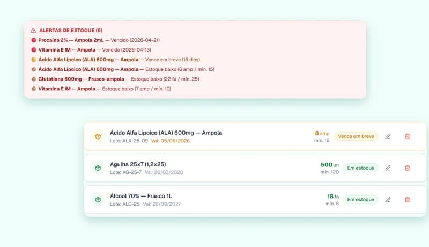Click the box icon beside Vitamina E Estoque baixo
The image size is (429, 247).
coord(34,89)
